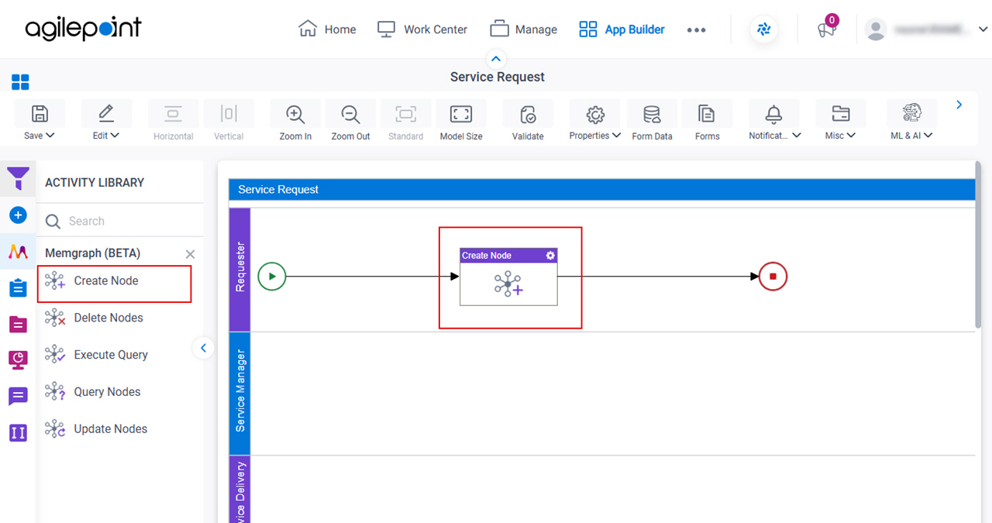Select the Service Manager swimlane header
The width and height of the screenshot is (992, 523).
click(x=239, y=393)
